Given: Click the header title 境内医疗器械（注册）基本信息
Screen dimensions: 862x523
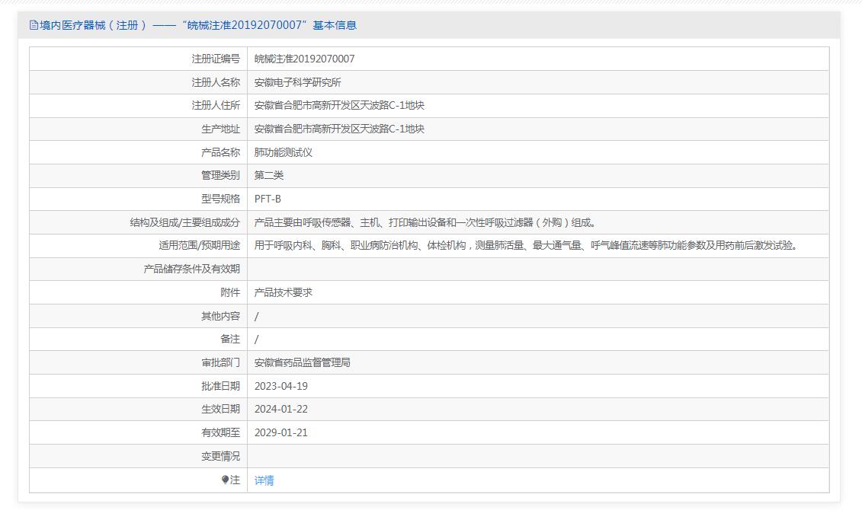Looking at the screenshot, I should click(x=198, y=25).
